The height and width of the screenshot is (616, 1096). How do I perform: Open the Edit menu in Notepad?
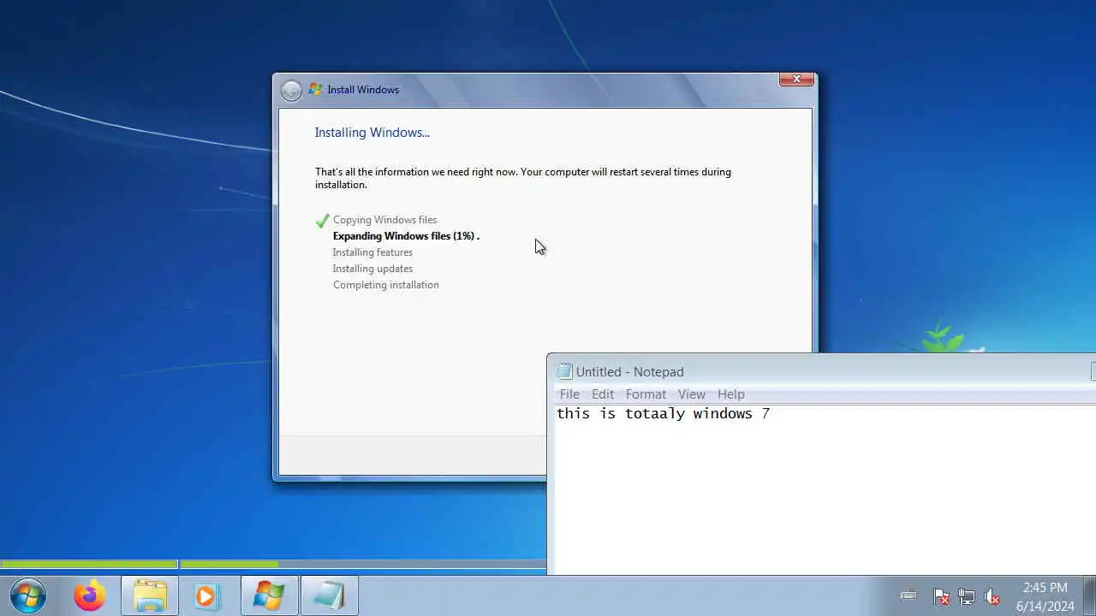pos(603,394)
